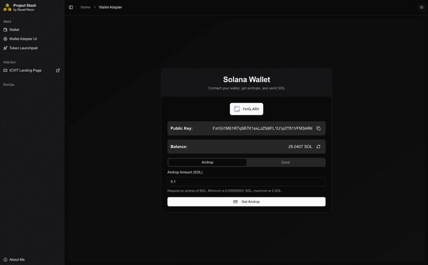Screen dimensions: 428x265
Task: Open ICVIT Landing Page link
Action: pyautogui.click(x=25, y=70)
